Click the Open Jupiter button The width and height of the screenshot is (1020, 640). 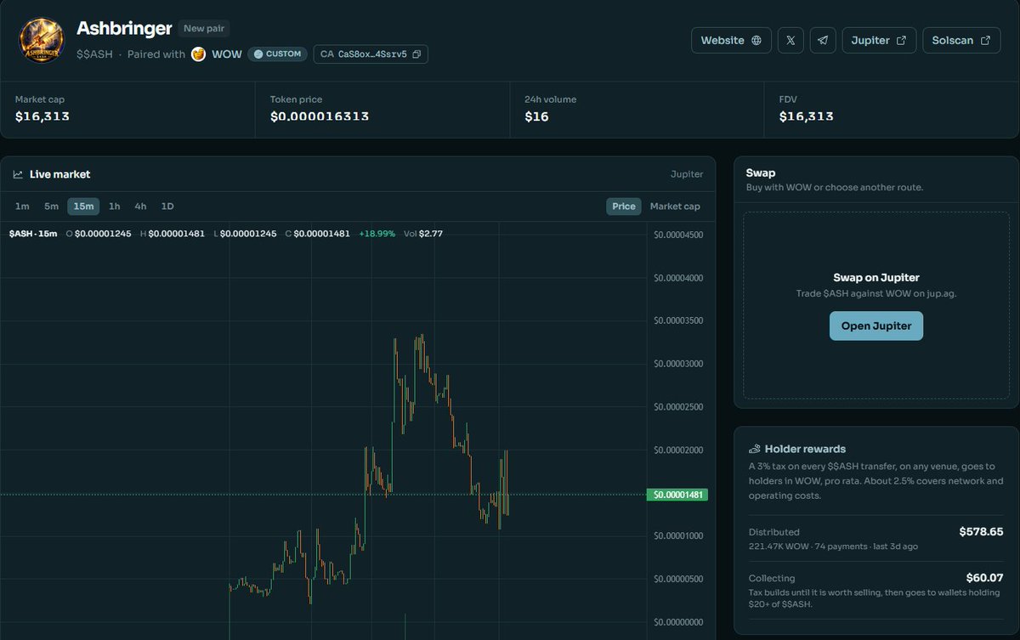click(x=876, y=326)
